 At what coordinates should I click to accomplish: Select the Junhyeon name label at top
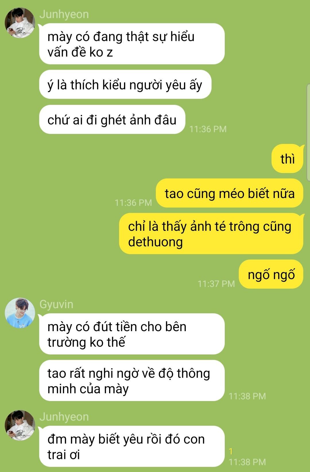(64, 14)
